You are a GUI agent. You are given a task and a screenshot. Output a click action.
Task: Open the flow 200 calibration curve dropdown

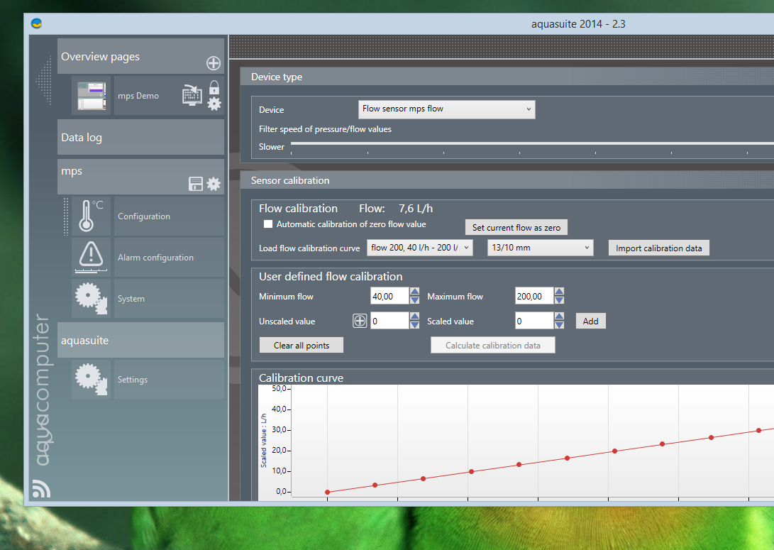[419, 248]
